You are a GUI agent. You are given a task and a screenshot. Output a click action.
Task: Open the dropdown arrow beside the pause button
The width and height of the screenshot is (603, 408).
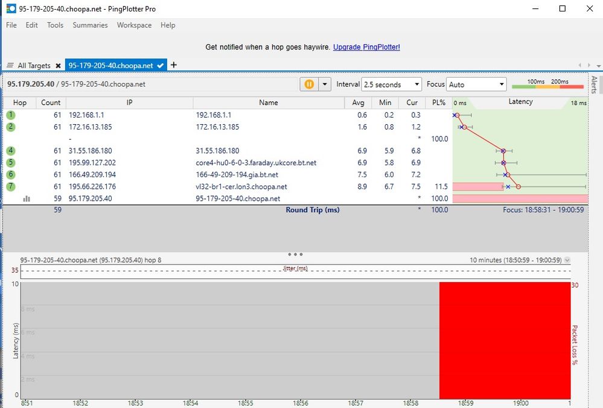[x=325, y=84]
